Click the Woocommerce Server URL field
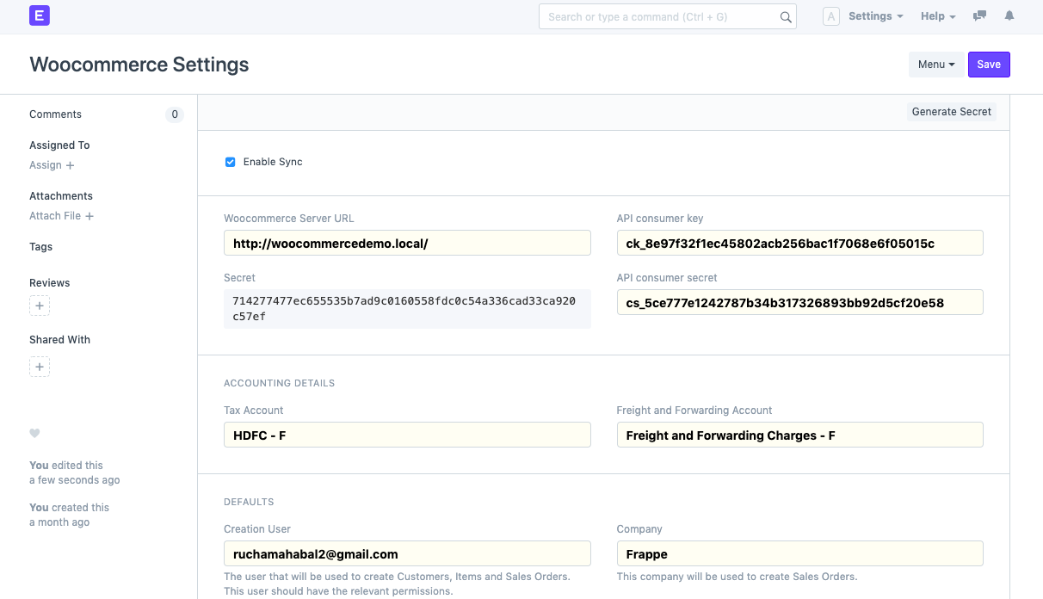 tap(407, 243)
